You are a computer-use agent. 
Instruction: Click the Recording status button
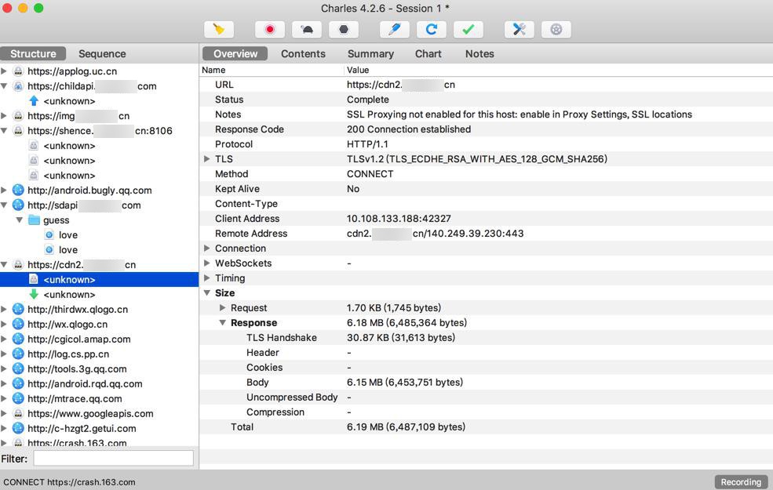(x=740, y=482)
